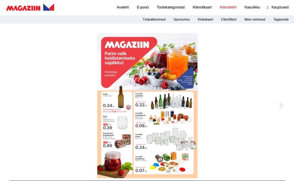Screen dimensions: 294x181
Task: Click the Kauplused link
Action: [x=280, y=7]
